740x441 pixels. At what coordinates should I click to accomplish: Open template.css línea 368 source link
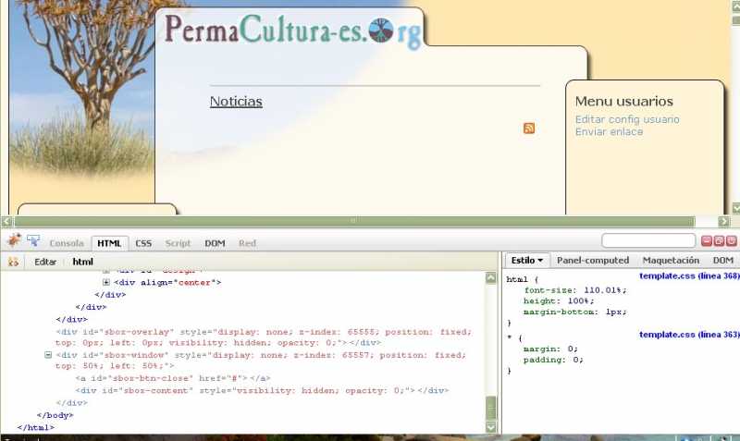(689, 276)
